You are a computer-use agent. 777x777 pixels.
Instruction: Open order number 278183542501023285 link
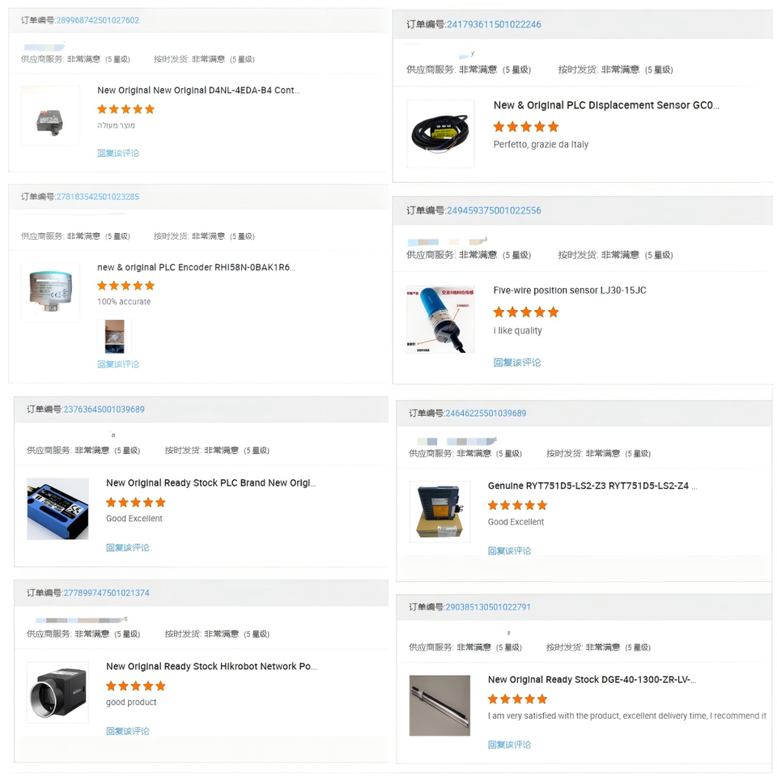point(98,197)
